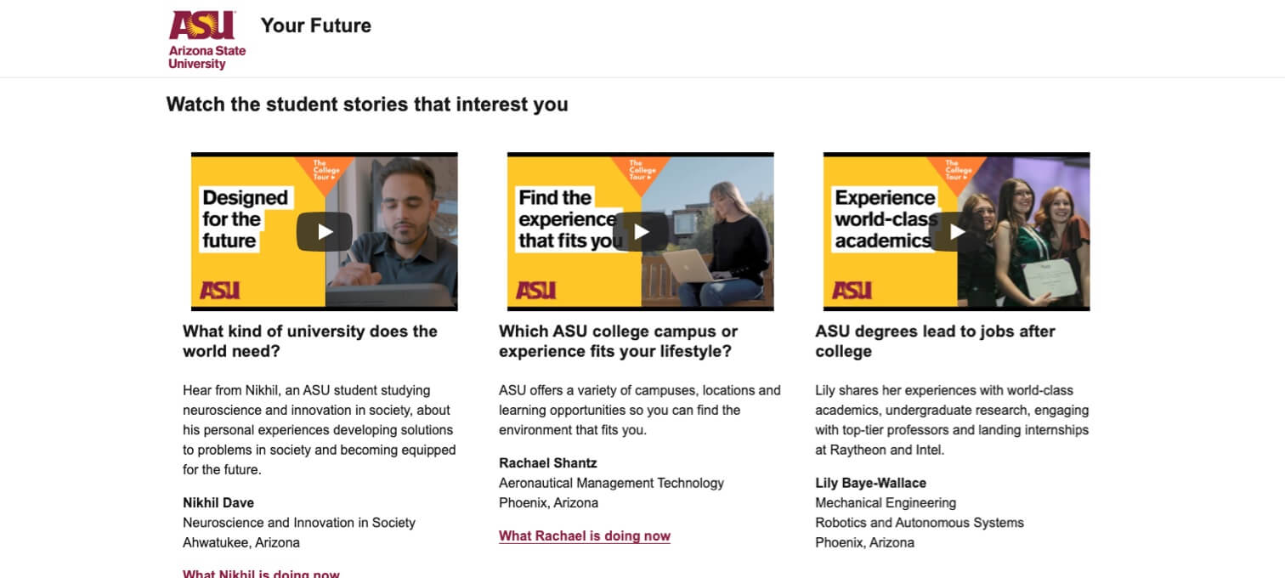
Task: Play the "Experience world-class academics" video
Action: click(957, 231)
